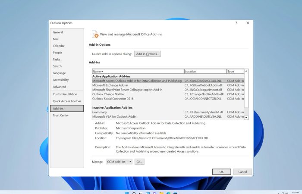This screenshot has width=302, height=194.
Task: Go to the Advanced options
Action: click(67, 87)
